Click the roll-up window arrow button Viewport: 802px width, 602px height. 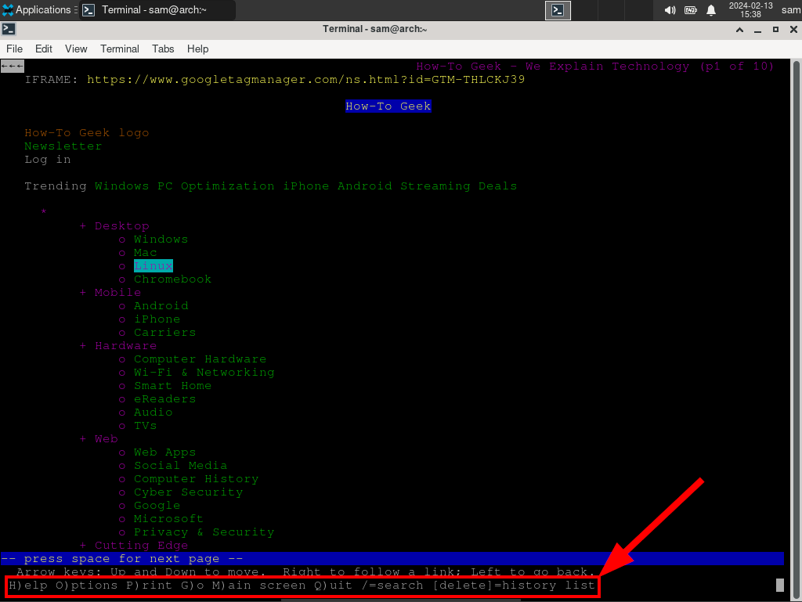pyautogui.click(x=739, y=30)
